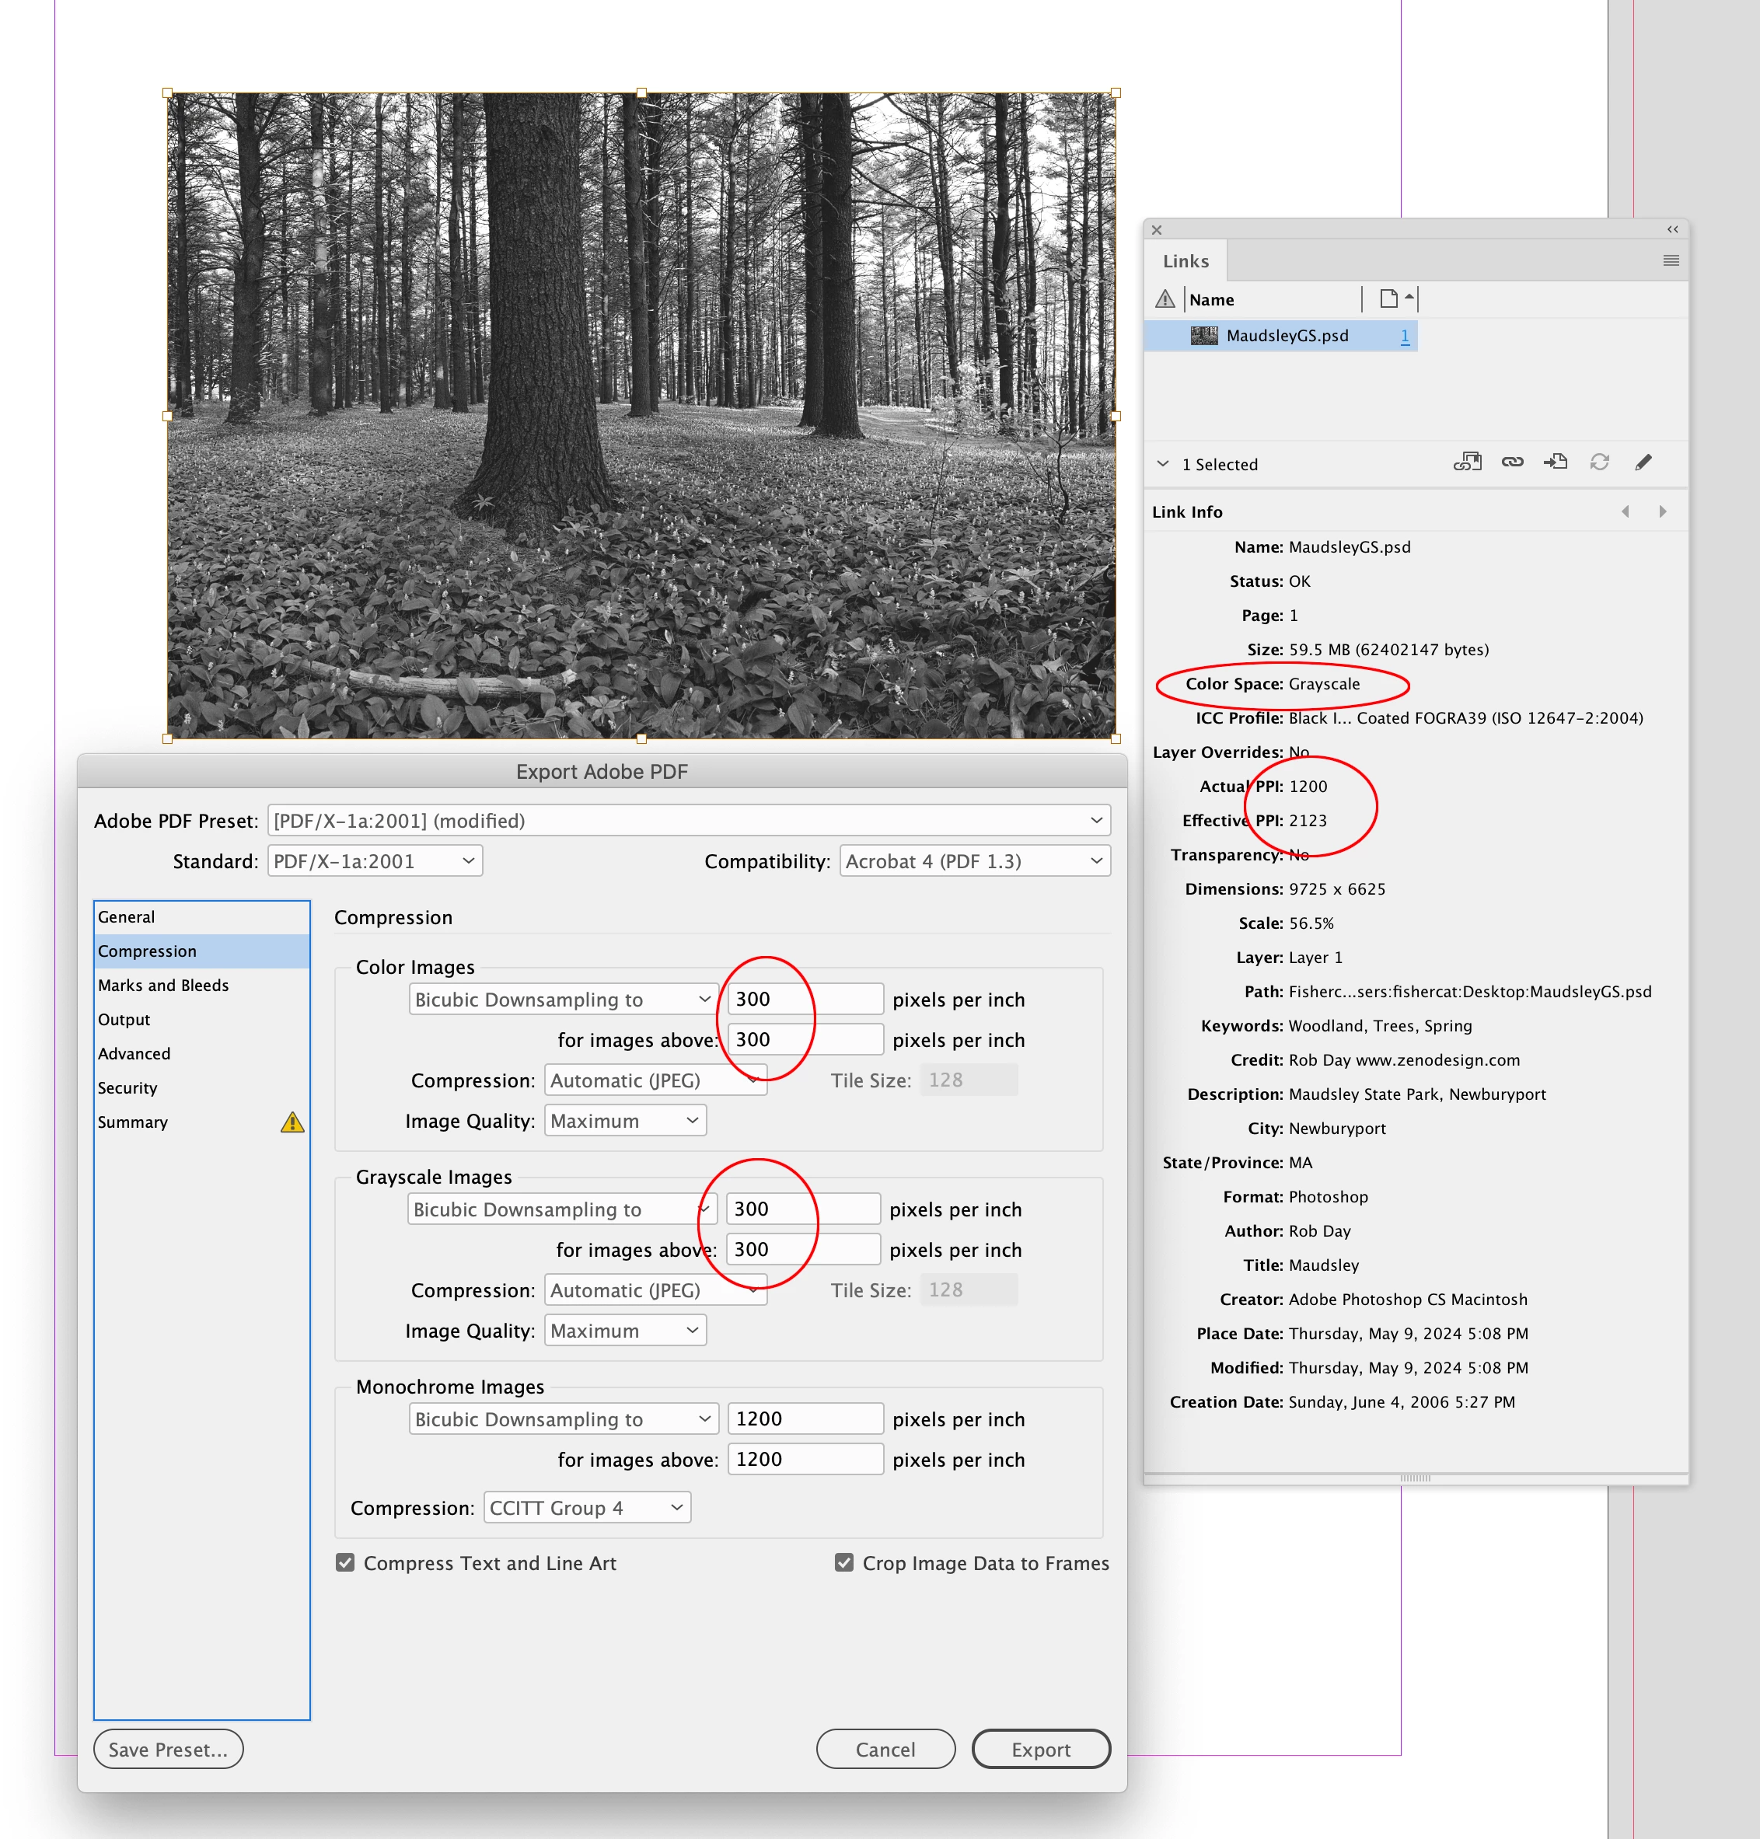
Task: Click Edit Original pencil icon
Action: (x=1643, y=462)
